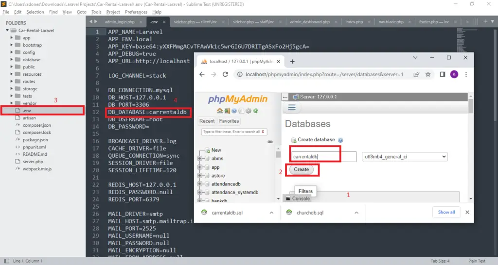Open carrentaldb.sql download options chevron
This screenshot has height=265, width=498.
tap(271, 213)
